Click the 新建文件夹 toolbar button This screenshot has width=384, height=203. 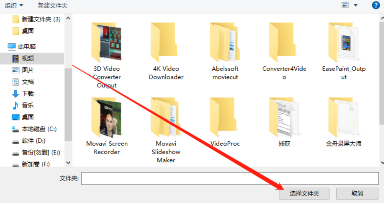53,5
